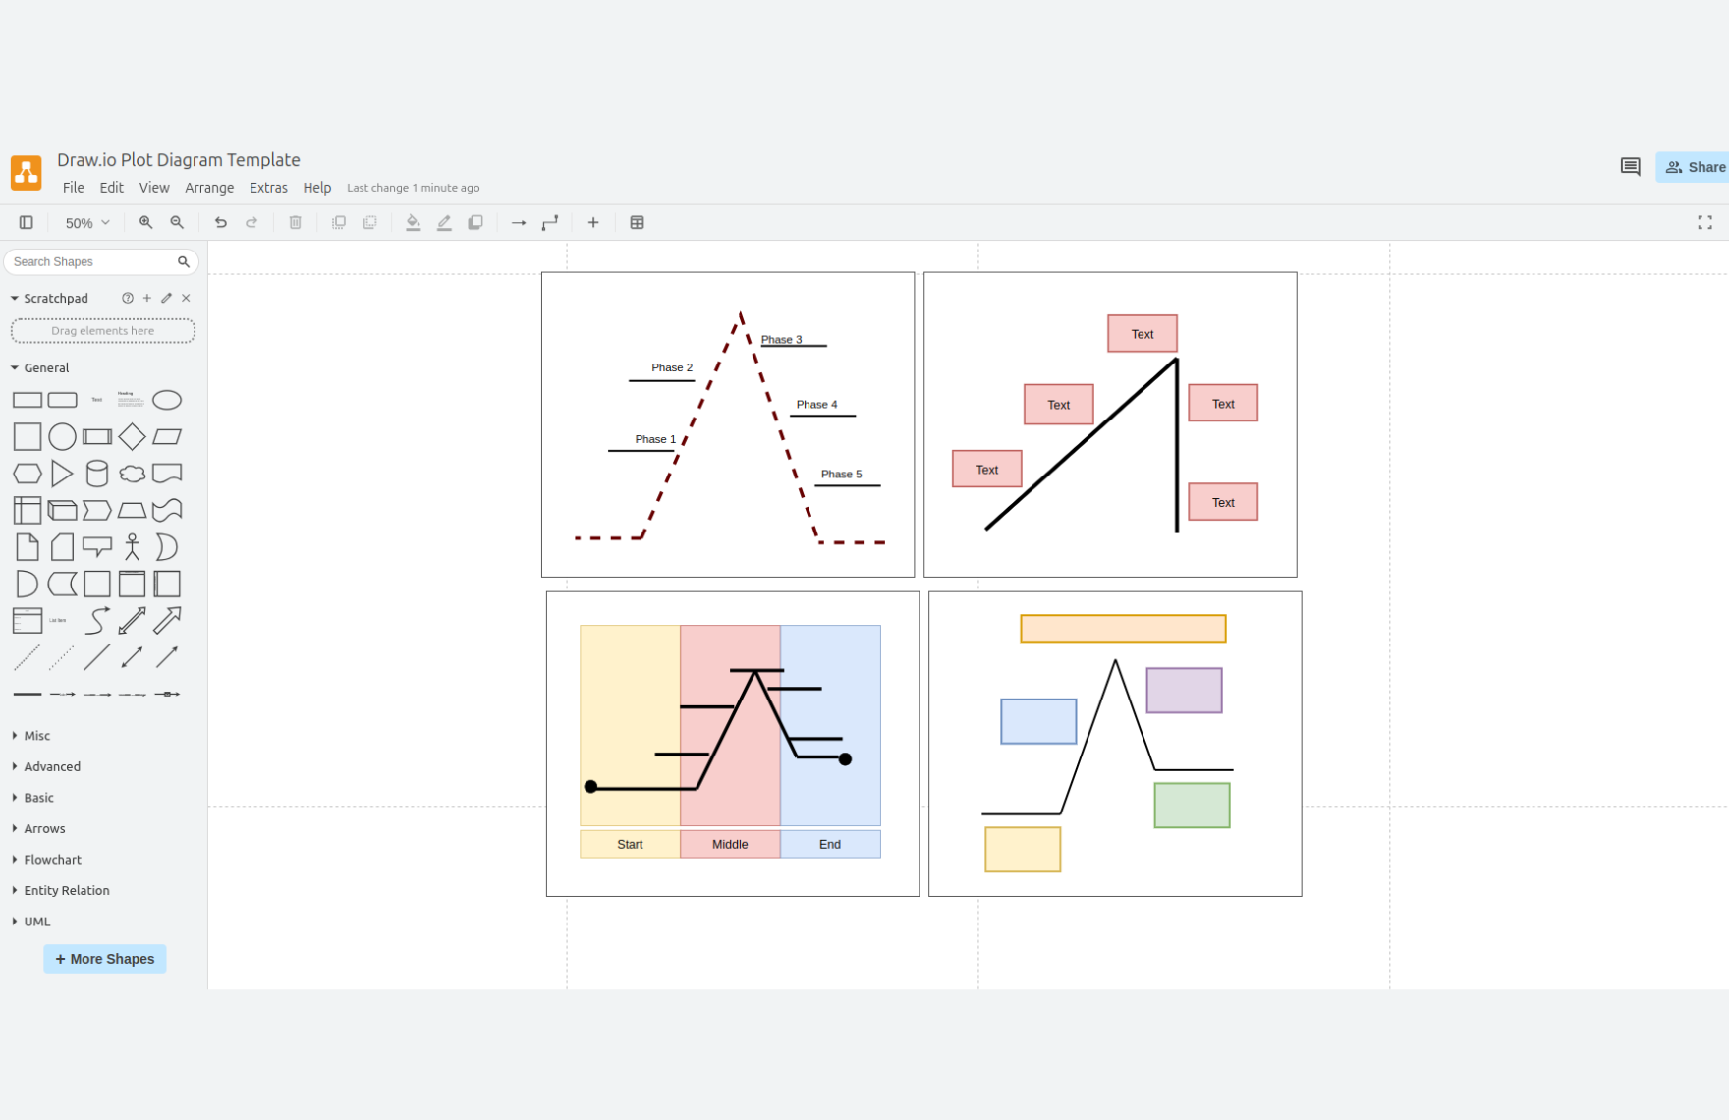Select the Middle label box
This screenshot has width=1729, height=1120.
pos(730,844)
